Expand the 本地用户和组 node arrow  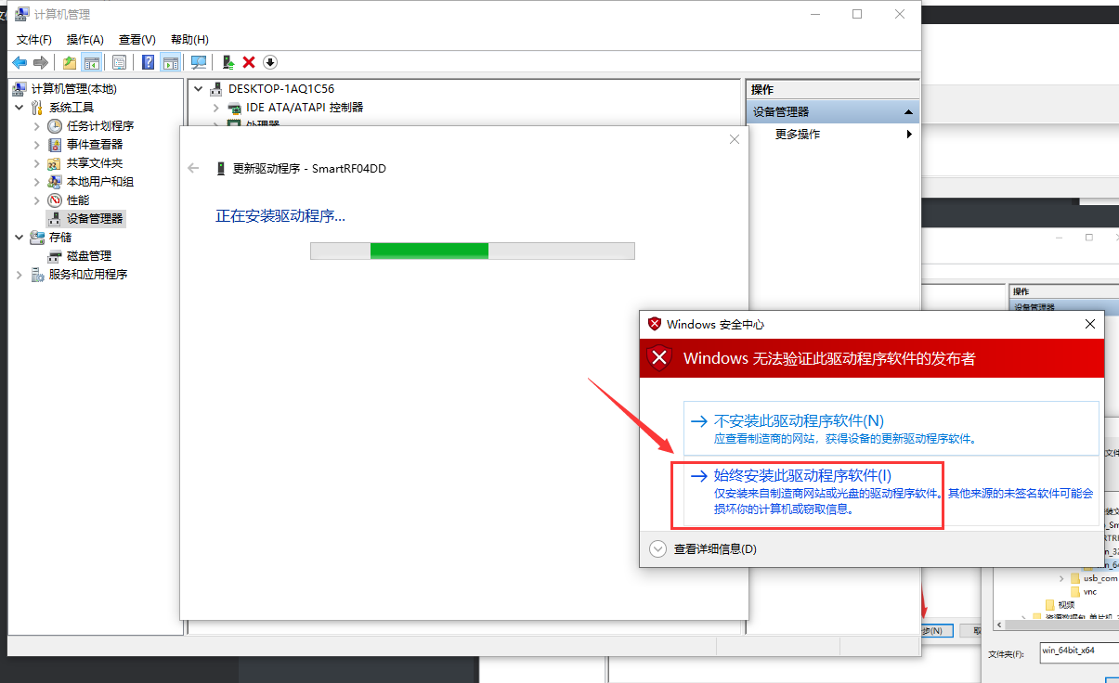[x=37, y=182]
